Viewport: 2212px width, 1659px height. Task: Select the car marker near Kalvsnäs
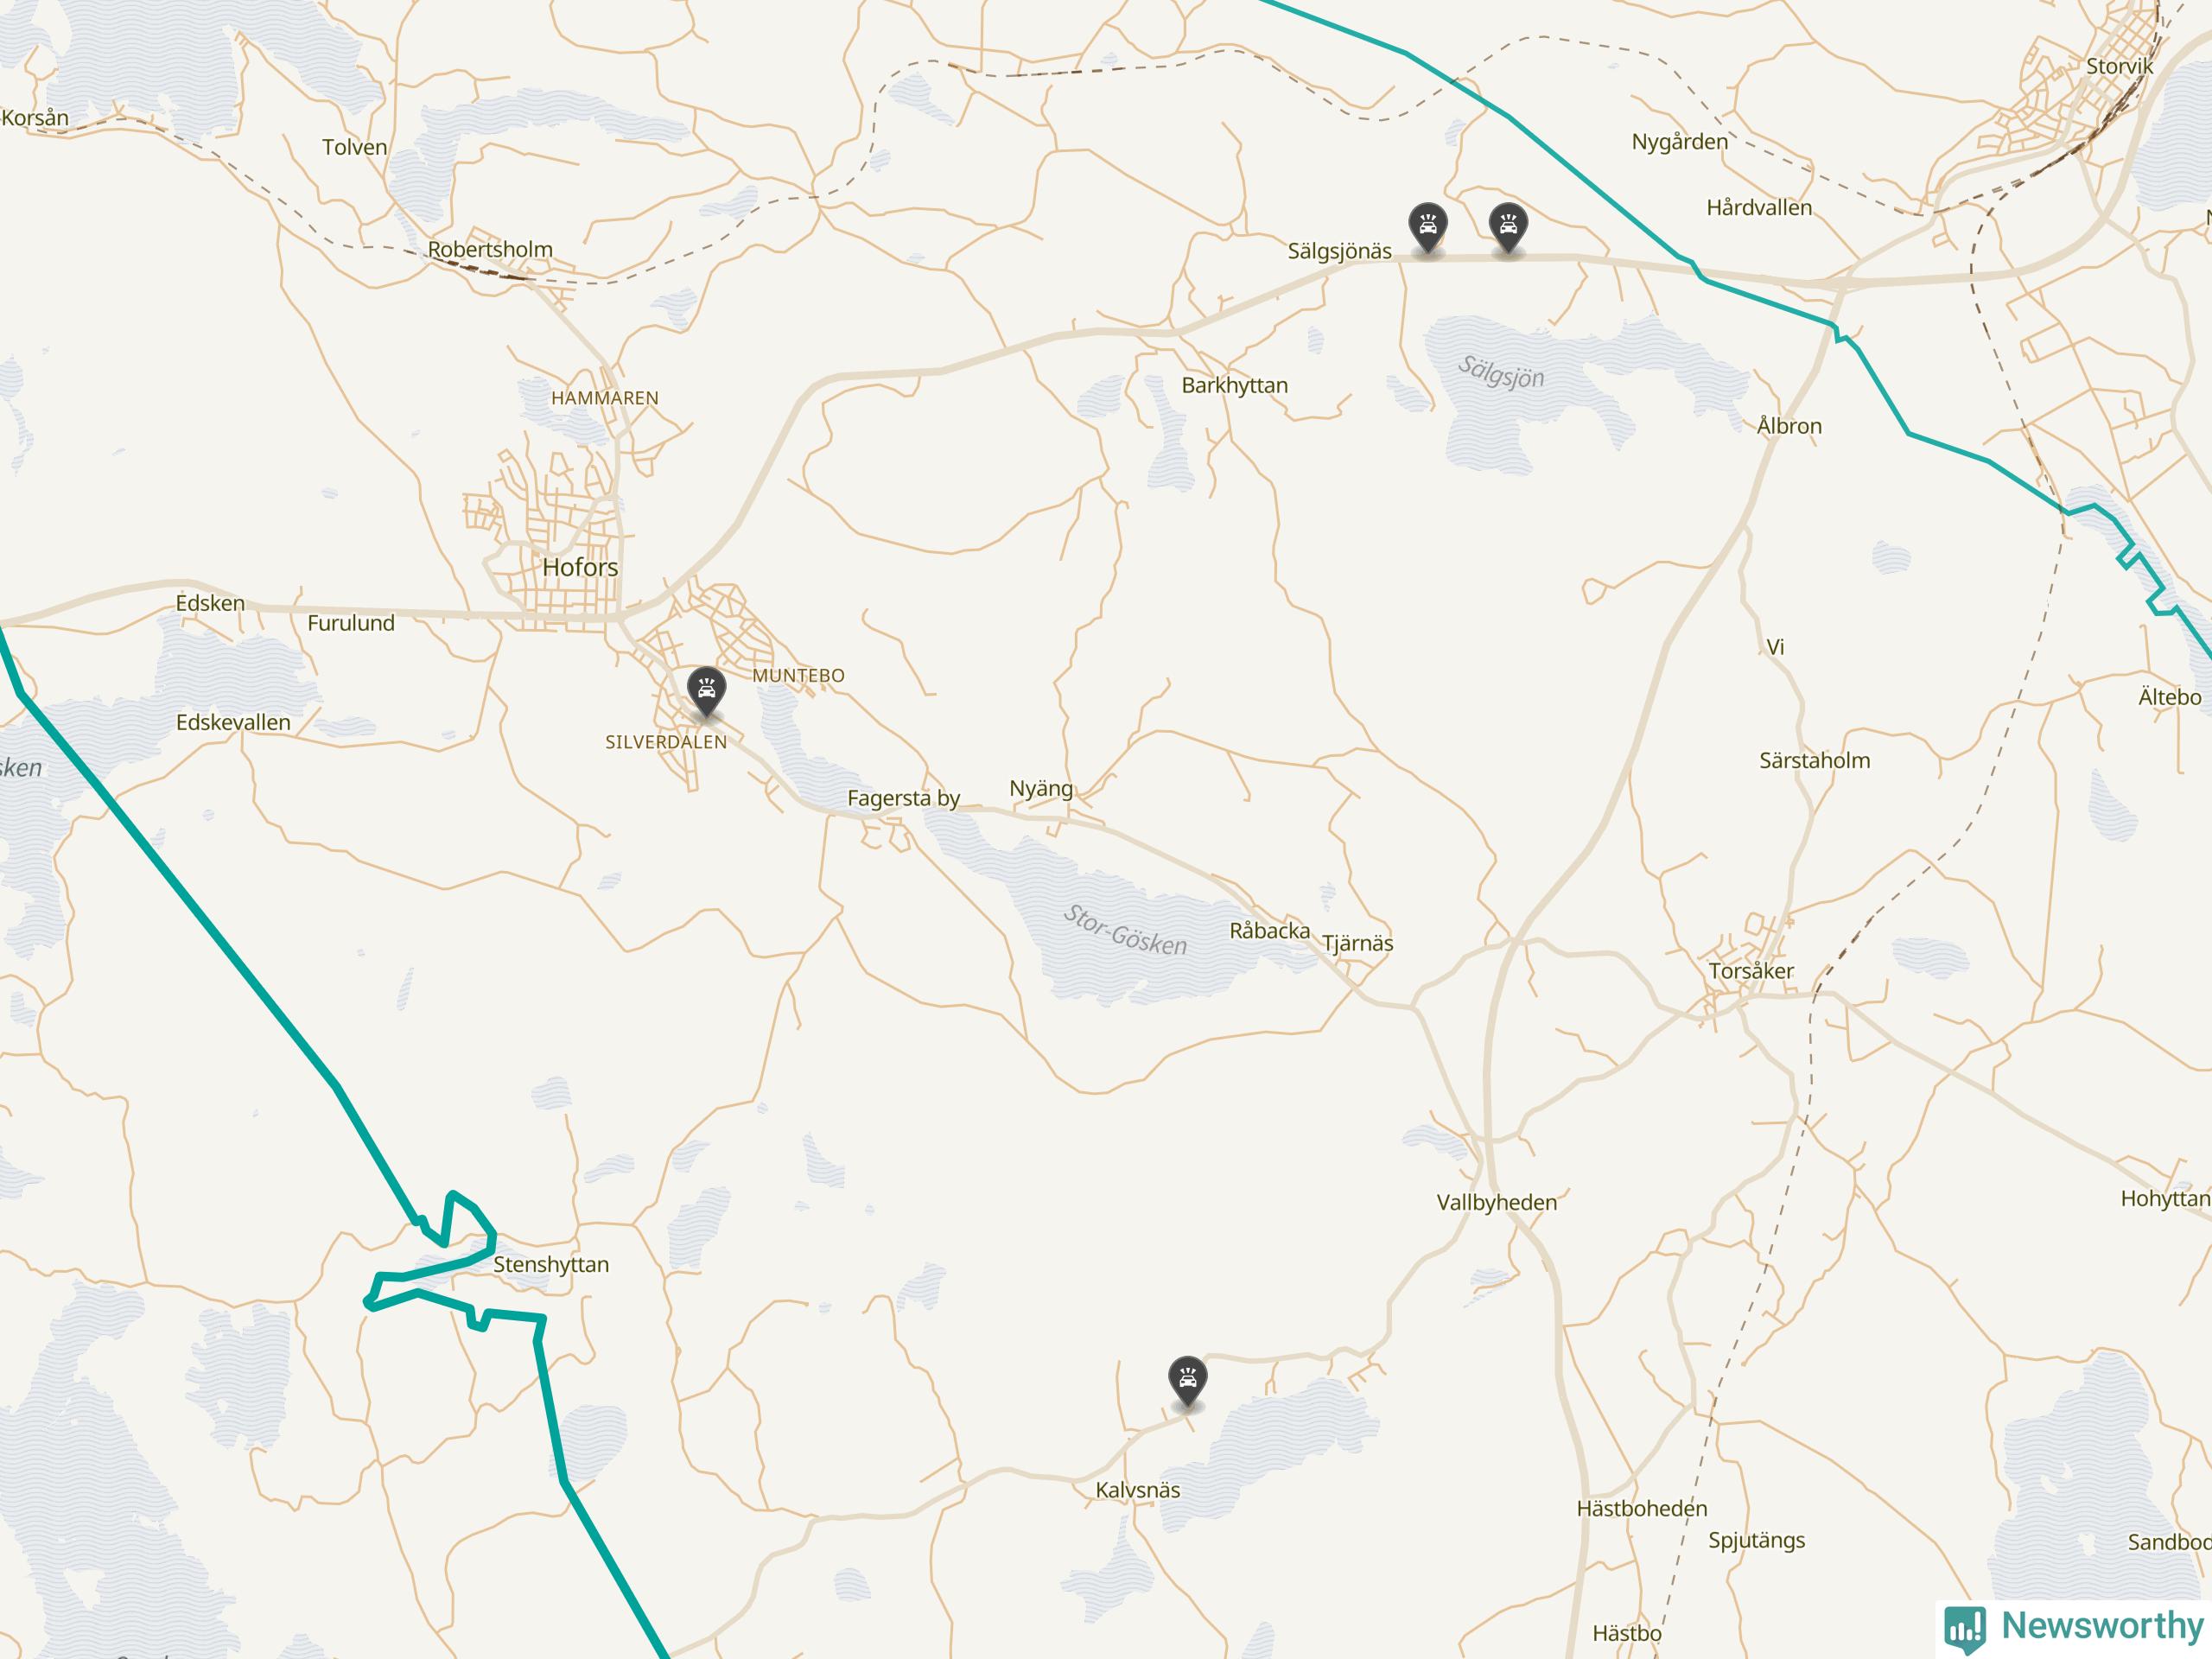click(1187, 1382)
